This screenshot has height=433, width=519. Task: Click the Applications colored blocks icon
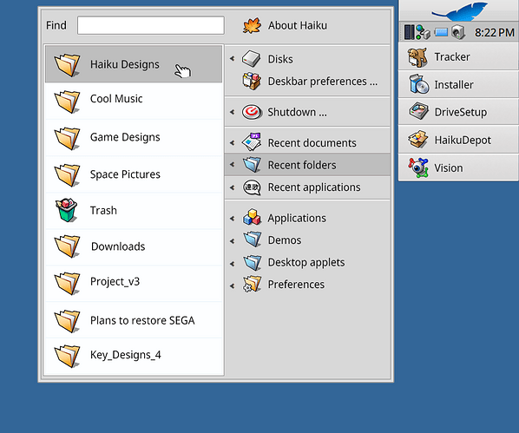tap(252, 218)
